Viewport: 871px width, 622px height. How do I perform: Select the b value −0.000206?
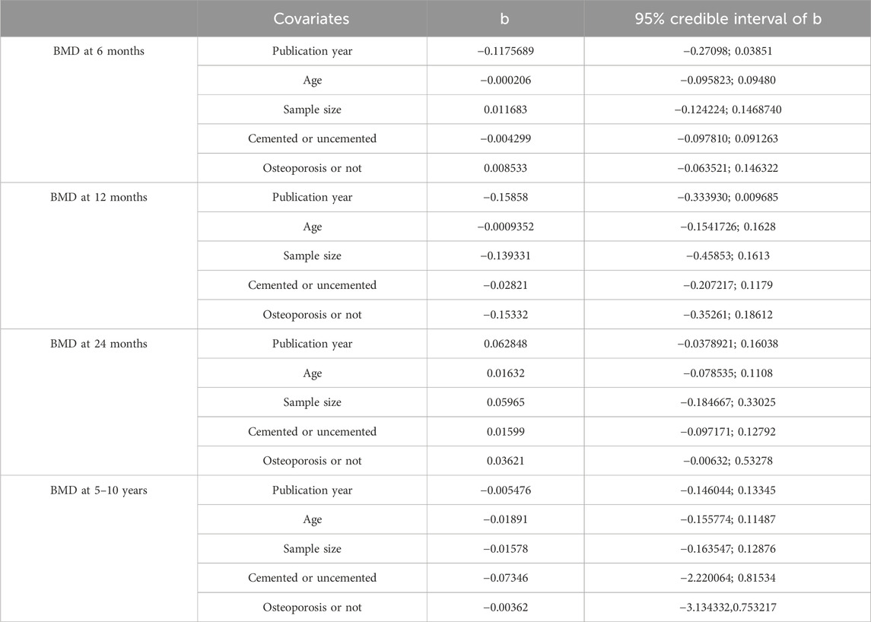(x=505, y=80)
